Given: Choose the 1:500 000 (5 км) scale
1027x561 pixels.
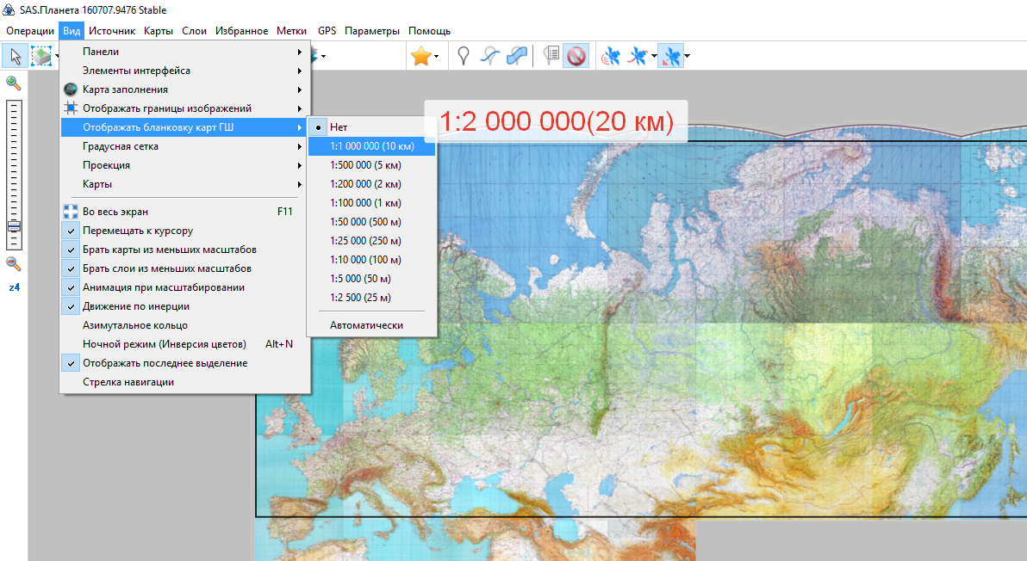Looking at the screenshot, I should point(365,165).
